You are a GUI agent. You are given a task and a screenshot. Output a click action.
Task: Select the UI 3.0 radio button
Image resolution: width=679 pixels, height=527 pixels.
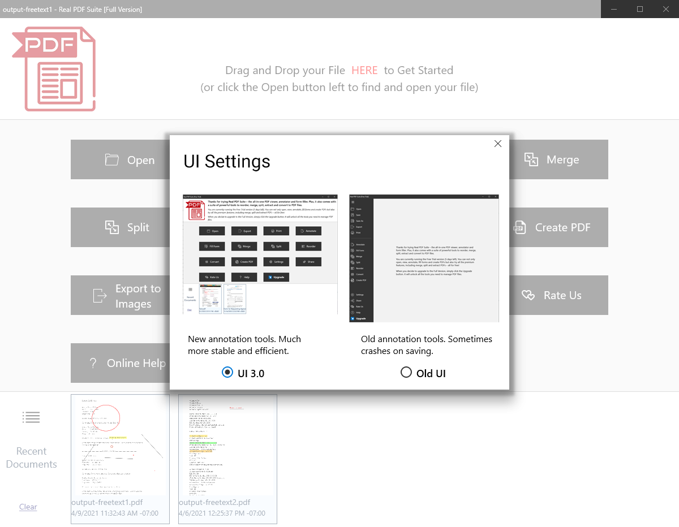227,372
